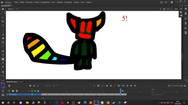This screenshot has height=105, width=188.
Task: Click the blue fill color swatch
Action: [2, 86]
